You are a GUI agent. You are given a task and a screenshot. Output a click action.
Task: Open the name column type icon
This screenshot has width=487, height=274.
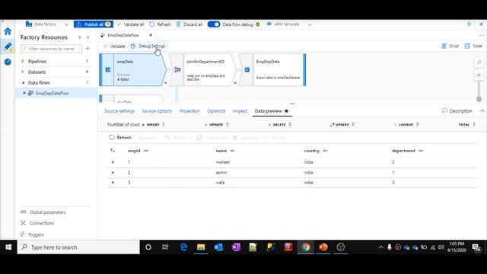click(232, 151)
